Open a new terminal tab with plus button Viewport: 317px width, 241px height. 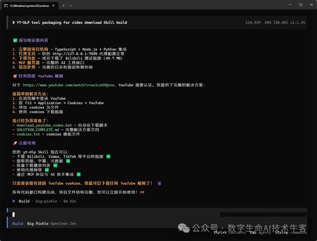pyautogui.click(x=63, y=6)
